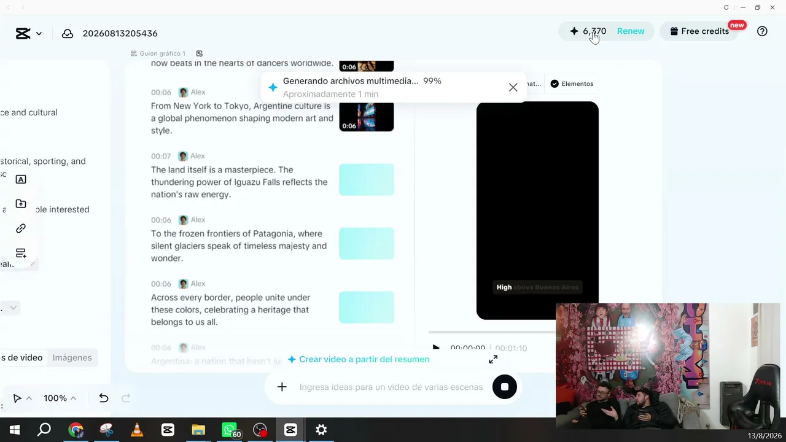Select the 'Across every border' scene placeholder
This screenshot has width=786, height=442.
pyautogui.click(x=367, y=308)
